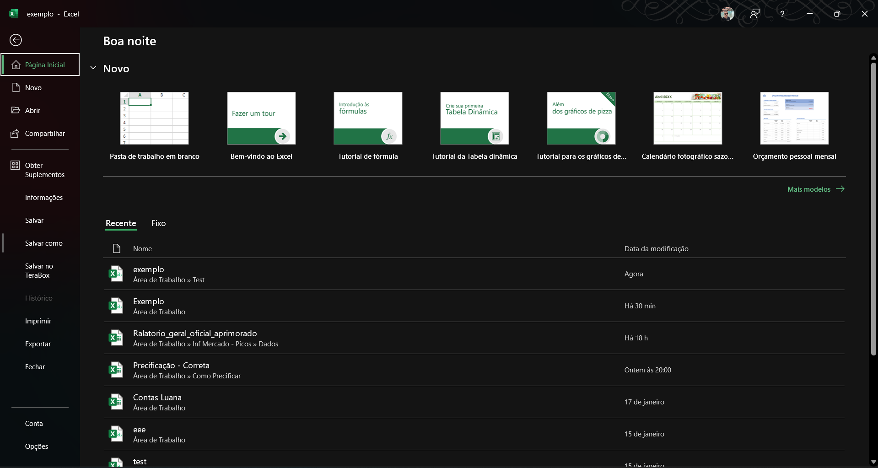
Task: Open the recent file named test
Action: 474,459
